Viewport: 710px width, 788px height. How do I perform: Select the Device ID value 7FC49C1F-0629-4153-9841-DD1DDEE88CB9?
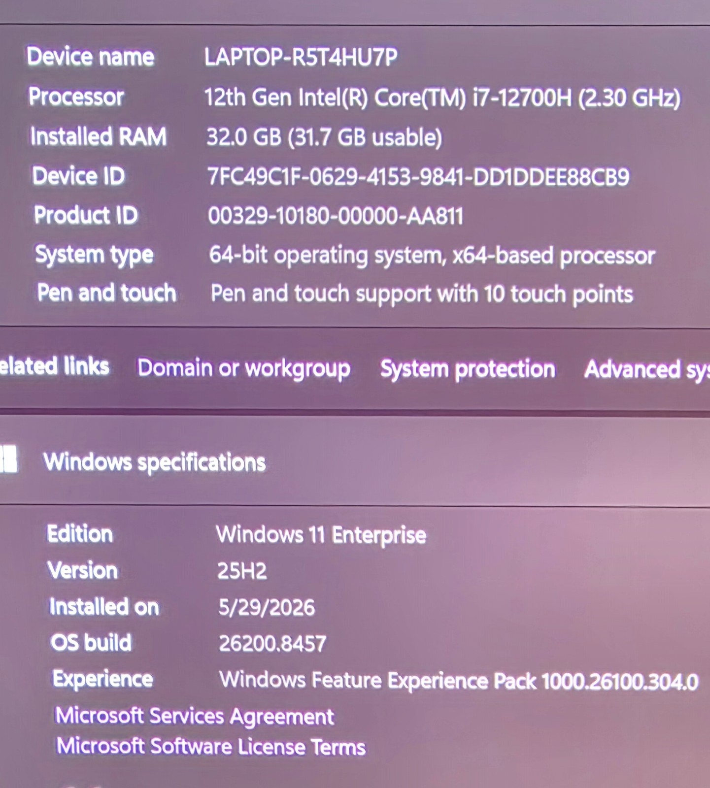coord(418,177)
